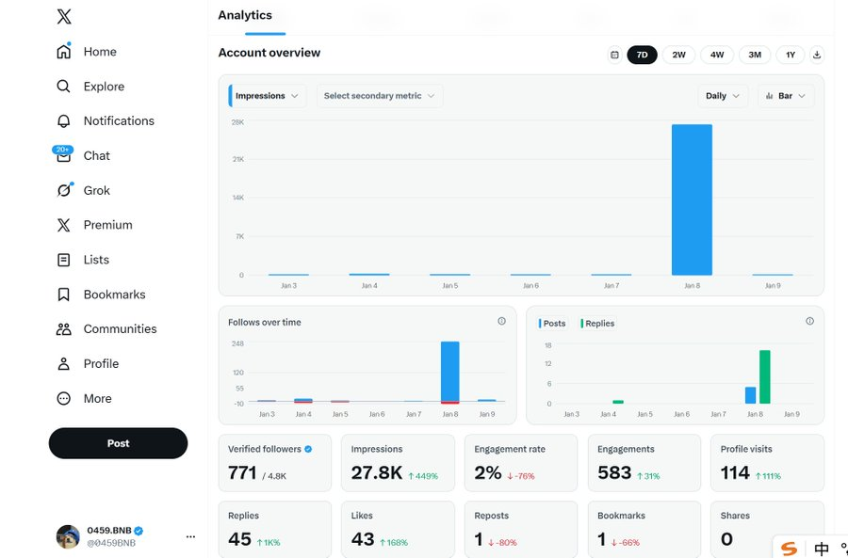The height and width of the screenshot is (558, 848).
Task: Open the Home icon in sidebar
Action: (64, 52)
